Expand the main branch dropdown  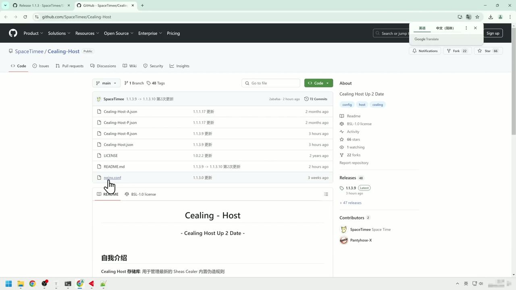(106, 83)
